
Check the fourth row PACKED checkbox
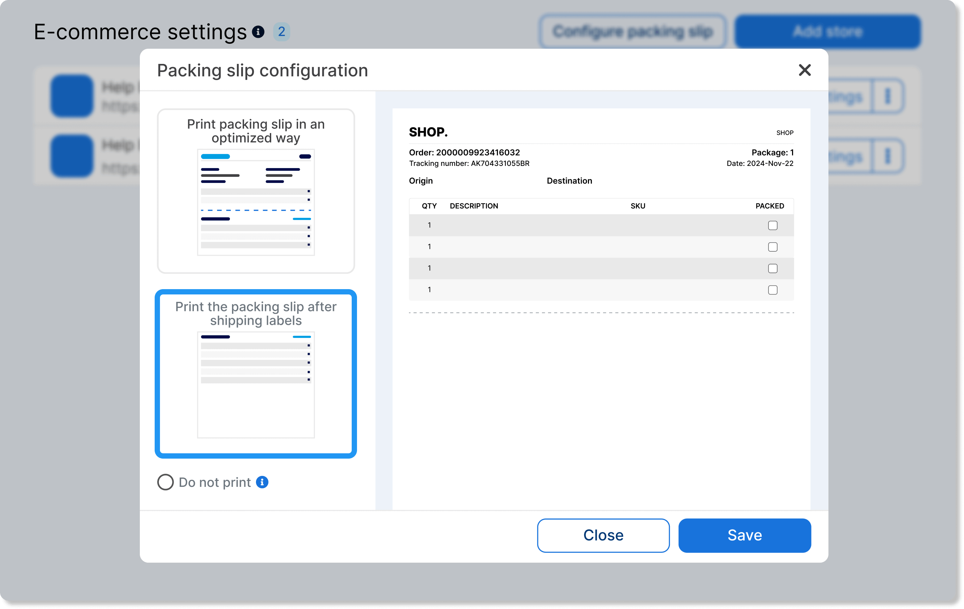coord(773,290)
